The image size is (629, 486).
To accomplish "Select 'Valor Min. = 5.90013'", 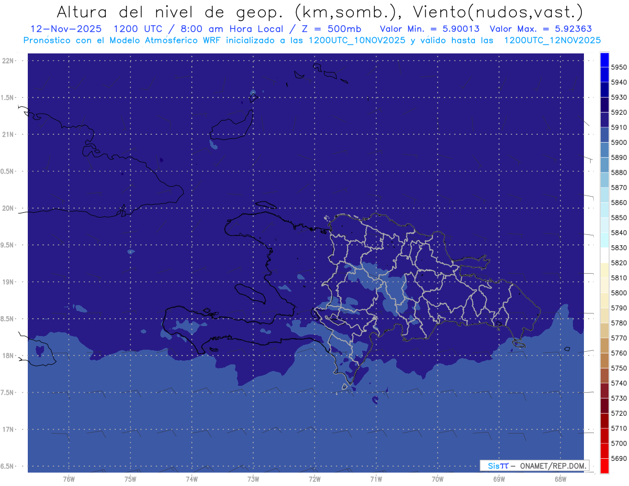I will tap(429, 29).
